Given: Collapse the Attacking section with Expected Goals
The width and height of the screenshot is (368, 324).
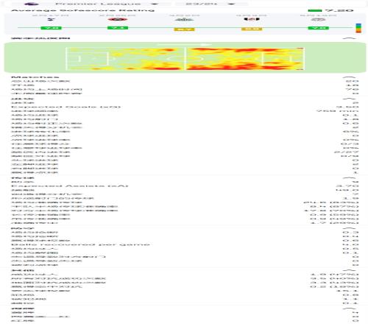Looking at the screenshot, I should coord(349,99).
